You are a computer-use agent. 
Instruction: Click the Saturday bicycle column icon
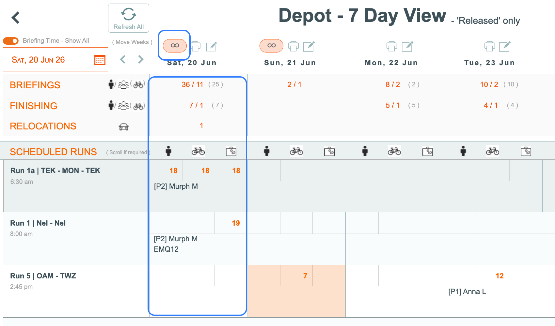pyautogui.click(x=198, y=151)
